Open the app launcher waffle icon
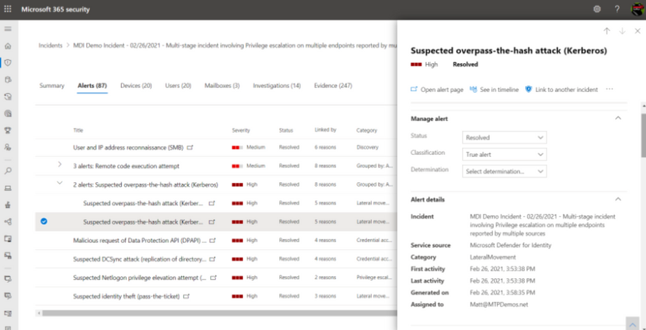The width and height of the screenshot is (646, 330). pos(8,8)
